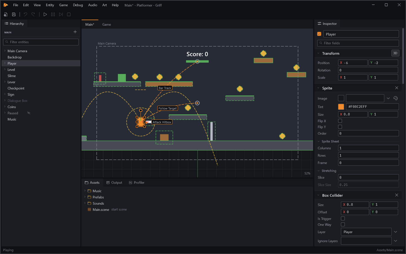Open the Debug menu

pos(78,5)
